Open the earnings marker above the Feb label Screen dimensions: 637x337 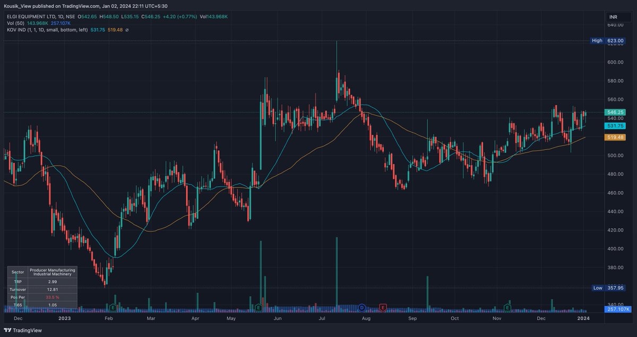(113, 307)
